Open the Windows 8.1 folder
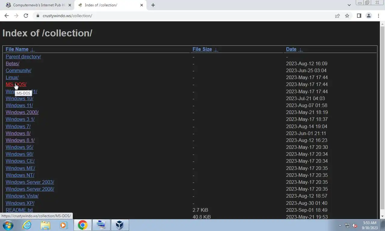 click(x=20, y=140)
